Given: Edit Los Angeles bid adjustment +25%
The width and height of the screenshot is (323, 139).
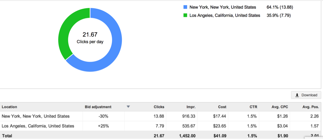Looking at the screenshot, I should point(103,126).
